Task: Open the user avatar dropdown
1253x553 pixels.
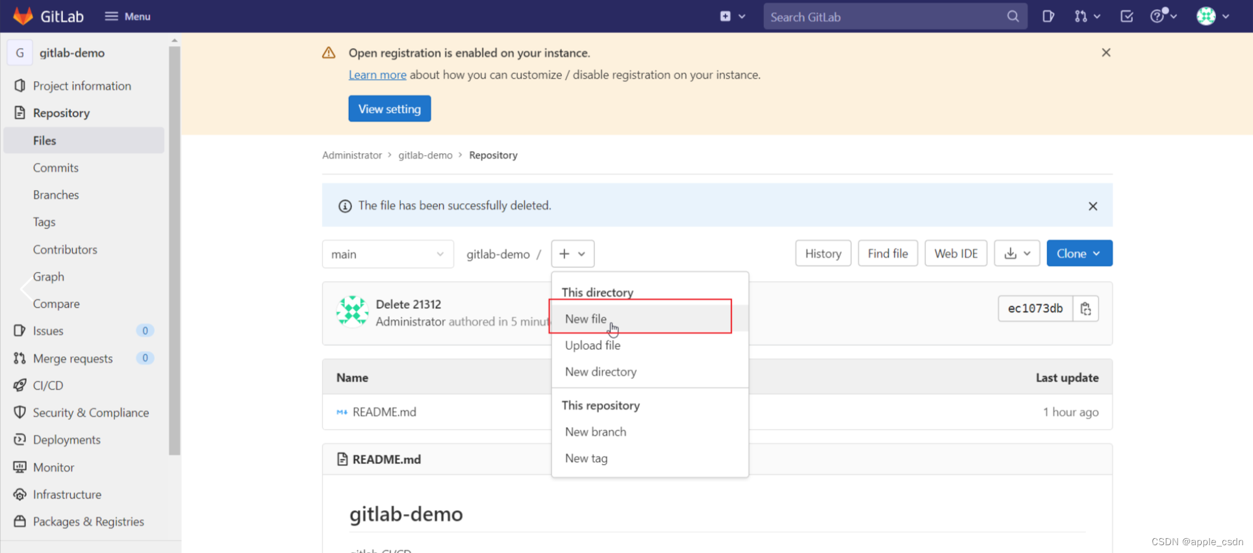Action: pos(1213,16)
